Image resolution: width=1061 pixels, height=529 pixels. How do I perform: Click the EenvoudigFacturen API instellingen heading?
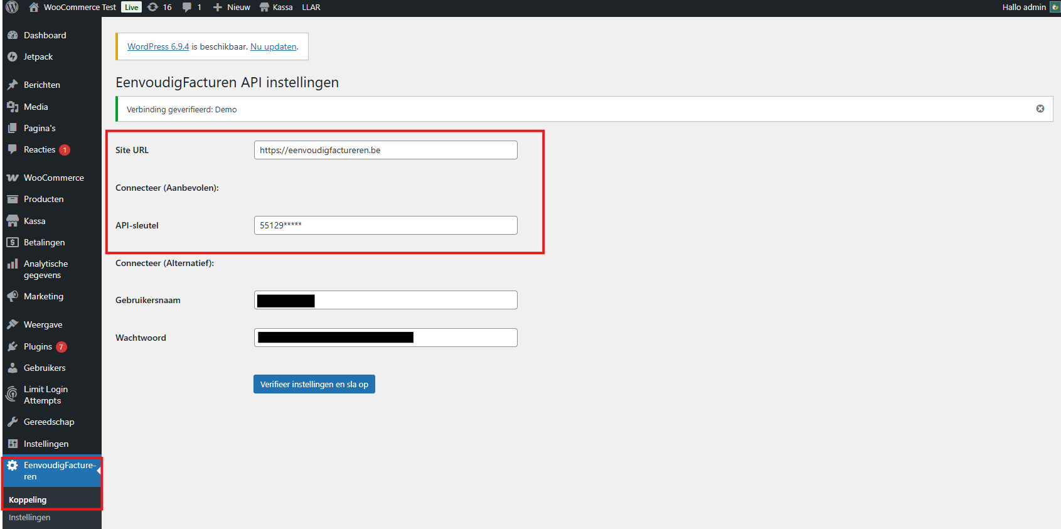pos(227,82)
